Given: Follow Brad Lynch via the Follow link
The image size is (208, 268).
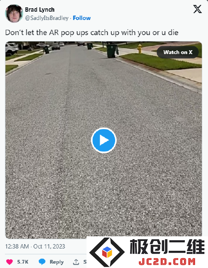Looking at the screenshot, I should [x=82, y=18].
